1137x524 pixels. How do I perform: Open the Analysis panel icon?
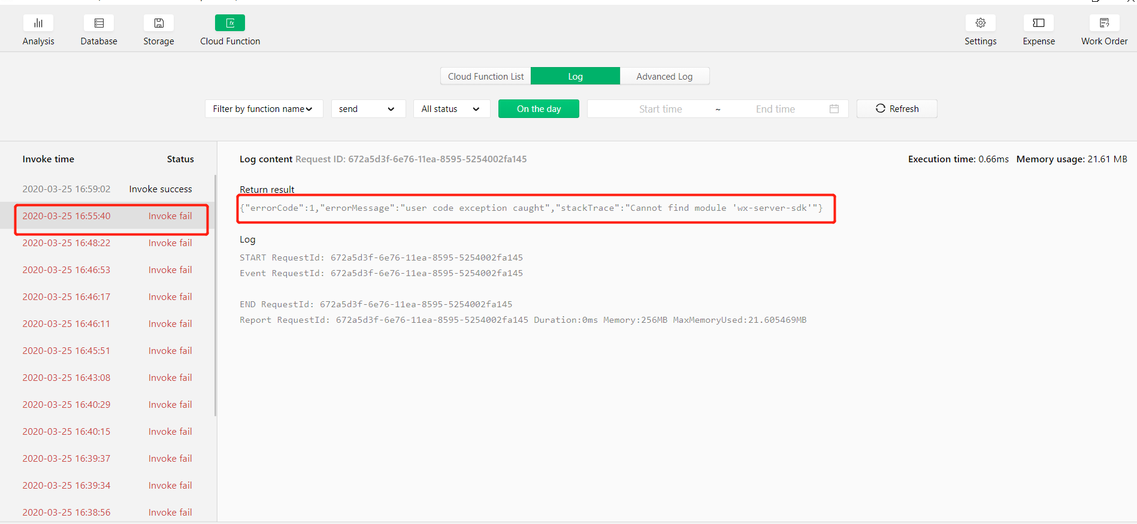point(38,23)
